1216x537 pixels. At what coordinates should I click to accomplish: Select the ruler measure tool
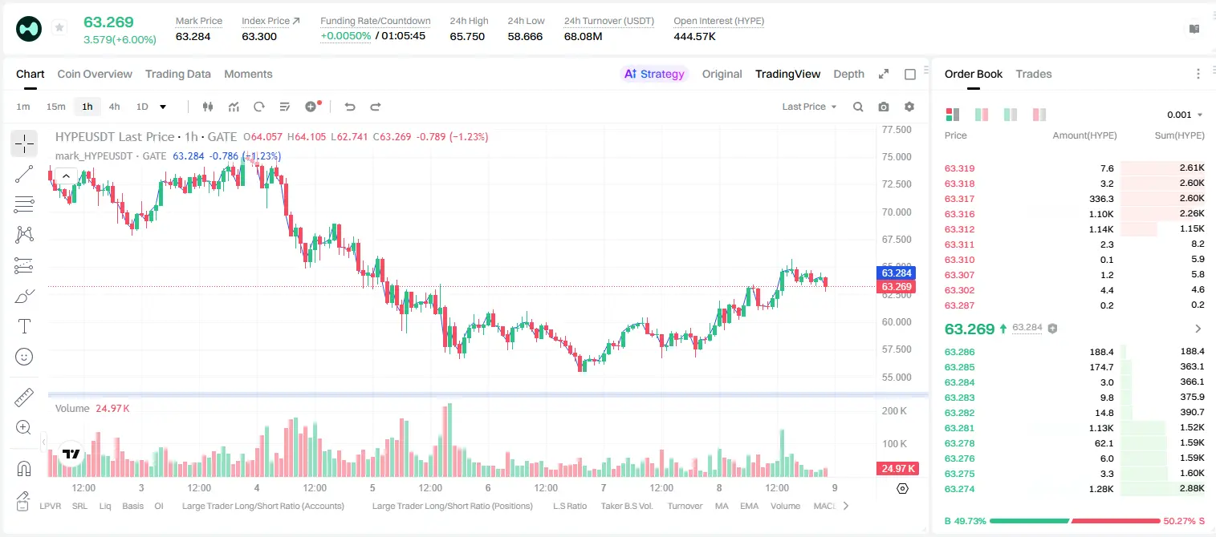coord(24,398)
